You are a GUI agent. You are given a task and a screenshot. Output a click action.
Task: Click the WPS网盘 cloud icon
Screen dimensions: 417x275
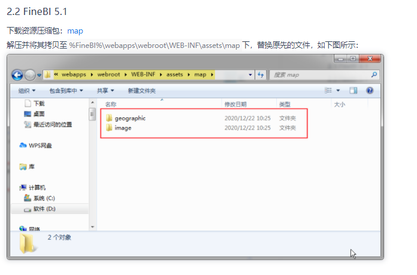tap(23, 145)
